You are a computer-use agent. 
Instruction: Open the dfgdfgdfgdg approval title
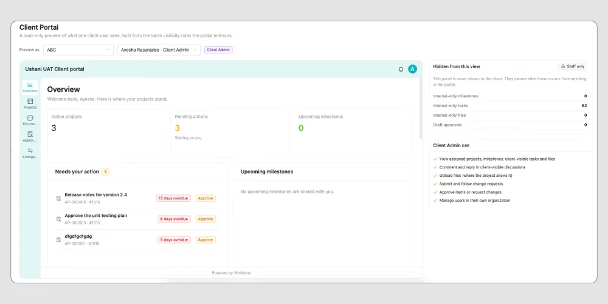(78, 236)
